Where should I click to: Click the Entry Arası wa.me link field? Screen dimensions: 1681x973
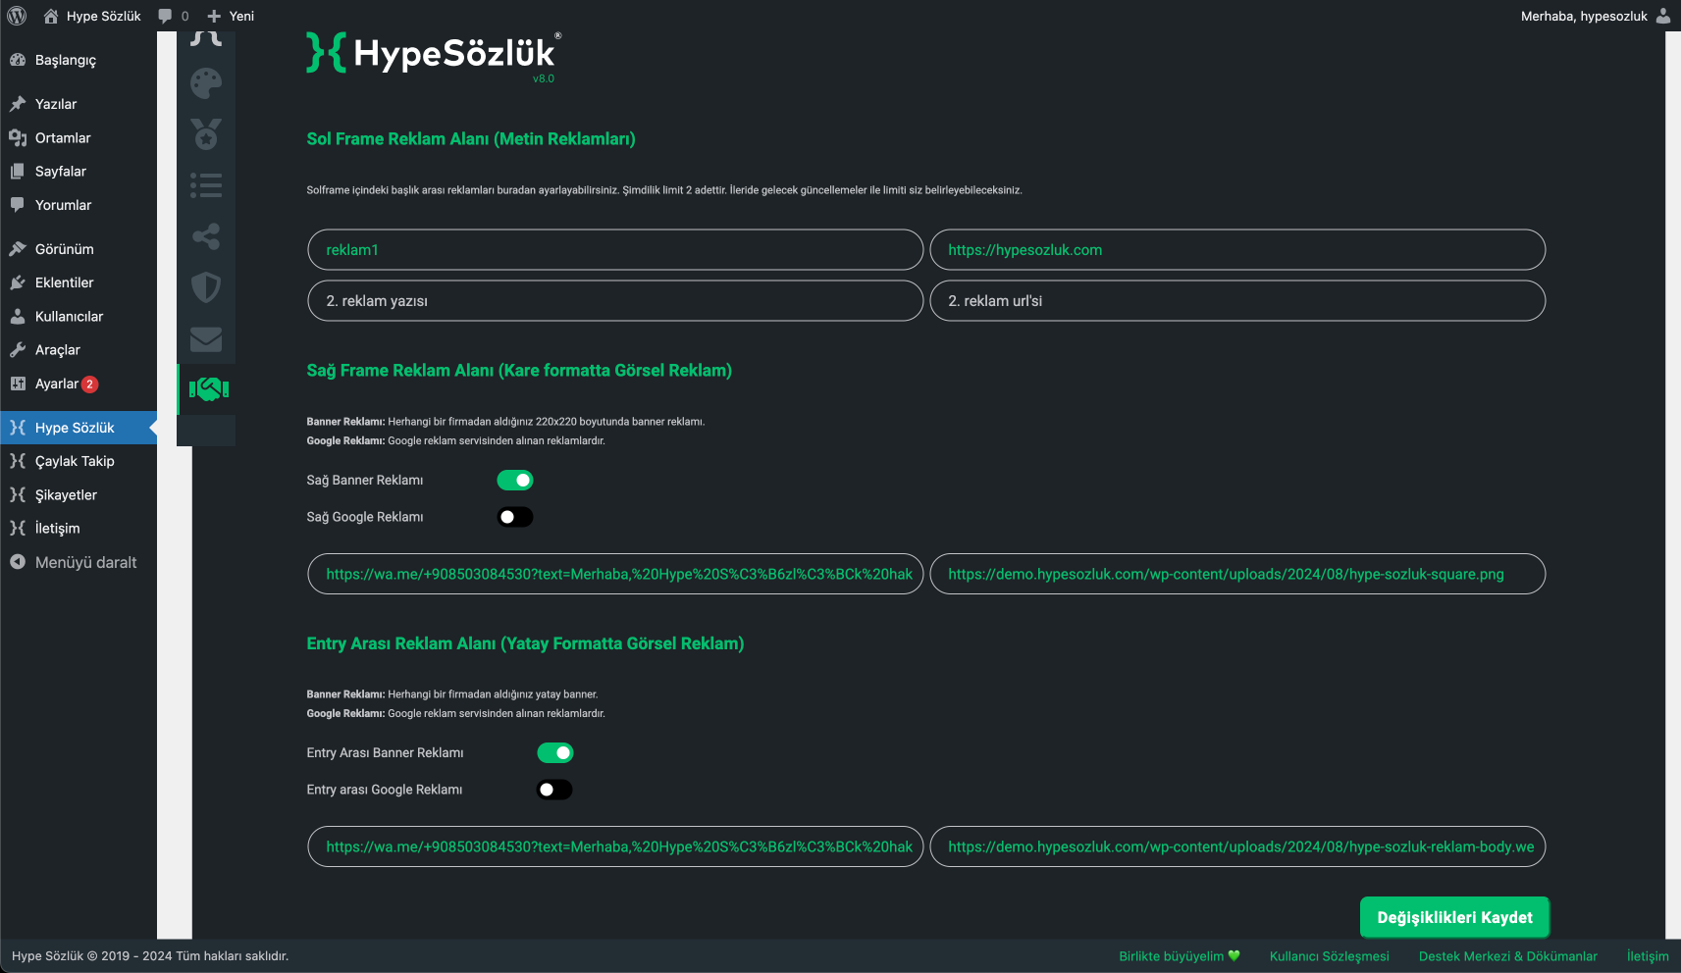coord(615,846)
